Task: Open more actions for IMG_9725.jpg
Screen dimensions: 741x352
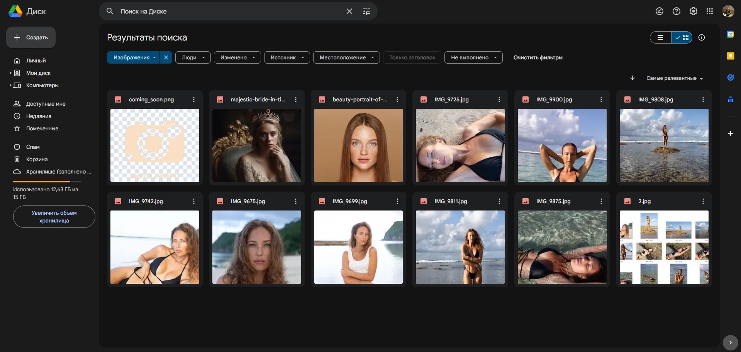Action: click(x=499, y=99)
